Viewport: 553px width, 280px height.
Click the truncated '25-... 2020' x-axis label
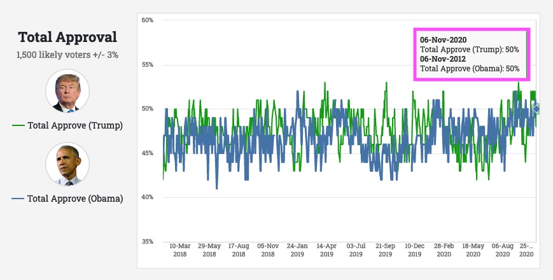526,250
